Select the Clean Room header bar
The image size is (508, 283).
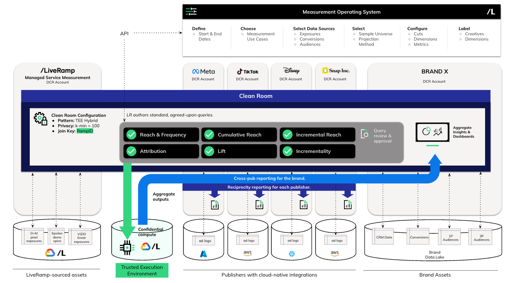pyautogui.click(x=256, y=96)
